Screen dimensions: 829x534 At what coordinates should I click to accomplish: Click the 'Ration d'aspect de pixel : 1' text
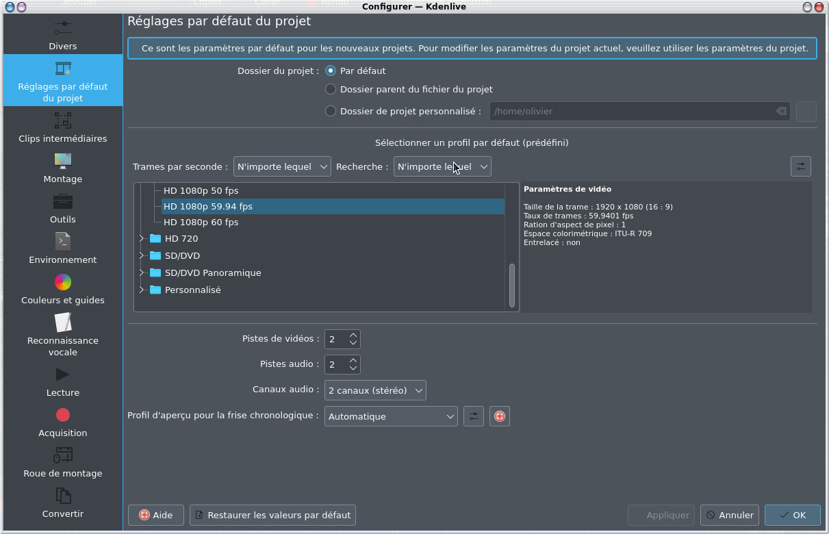tap(574, 225)
